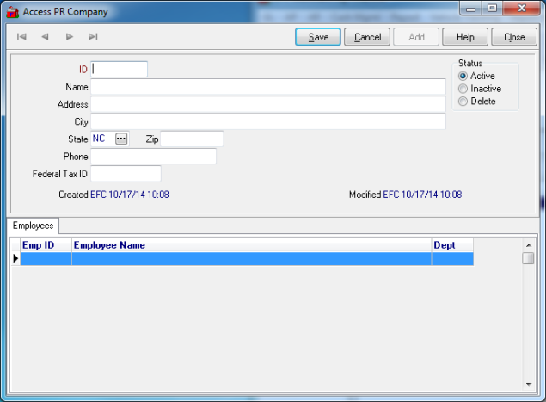
Task: Click the row indicator arrow in grid
Action: pos(15,258)
